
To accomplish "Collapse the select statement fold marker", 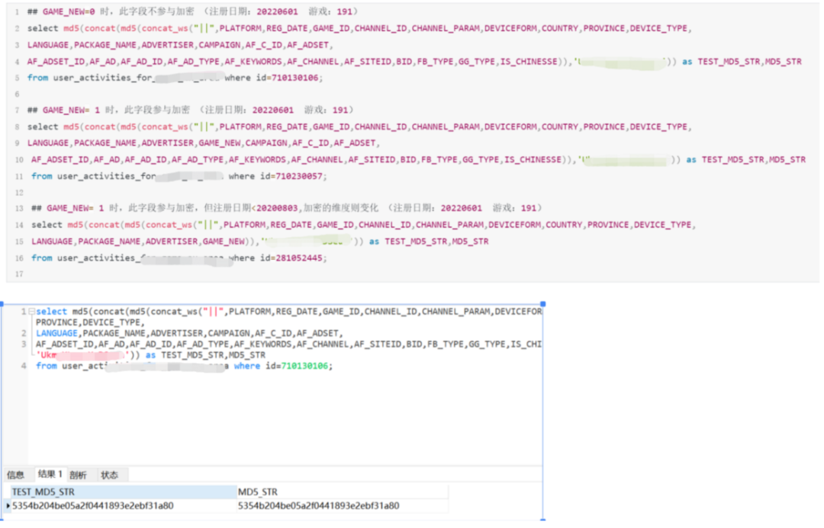I will click(x=31, y=311).
